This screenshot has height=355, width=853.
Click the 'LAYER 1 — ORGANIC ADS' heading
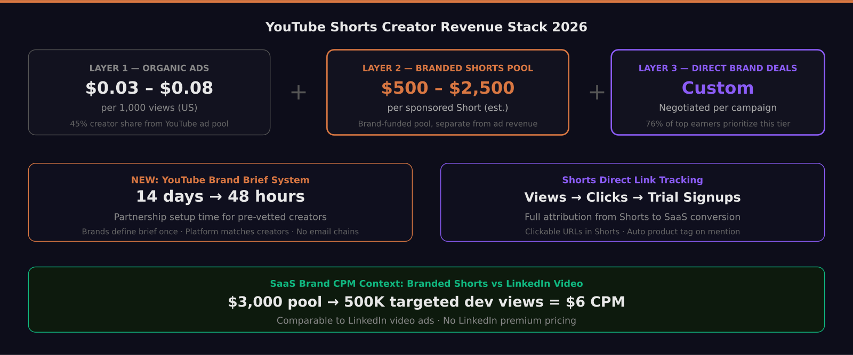[x=149, y=68]
